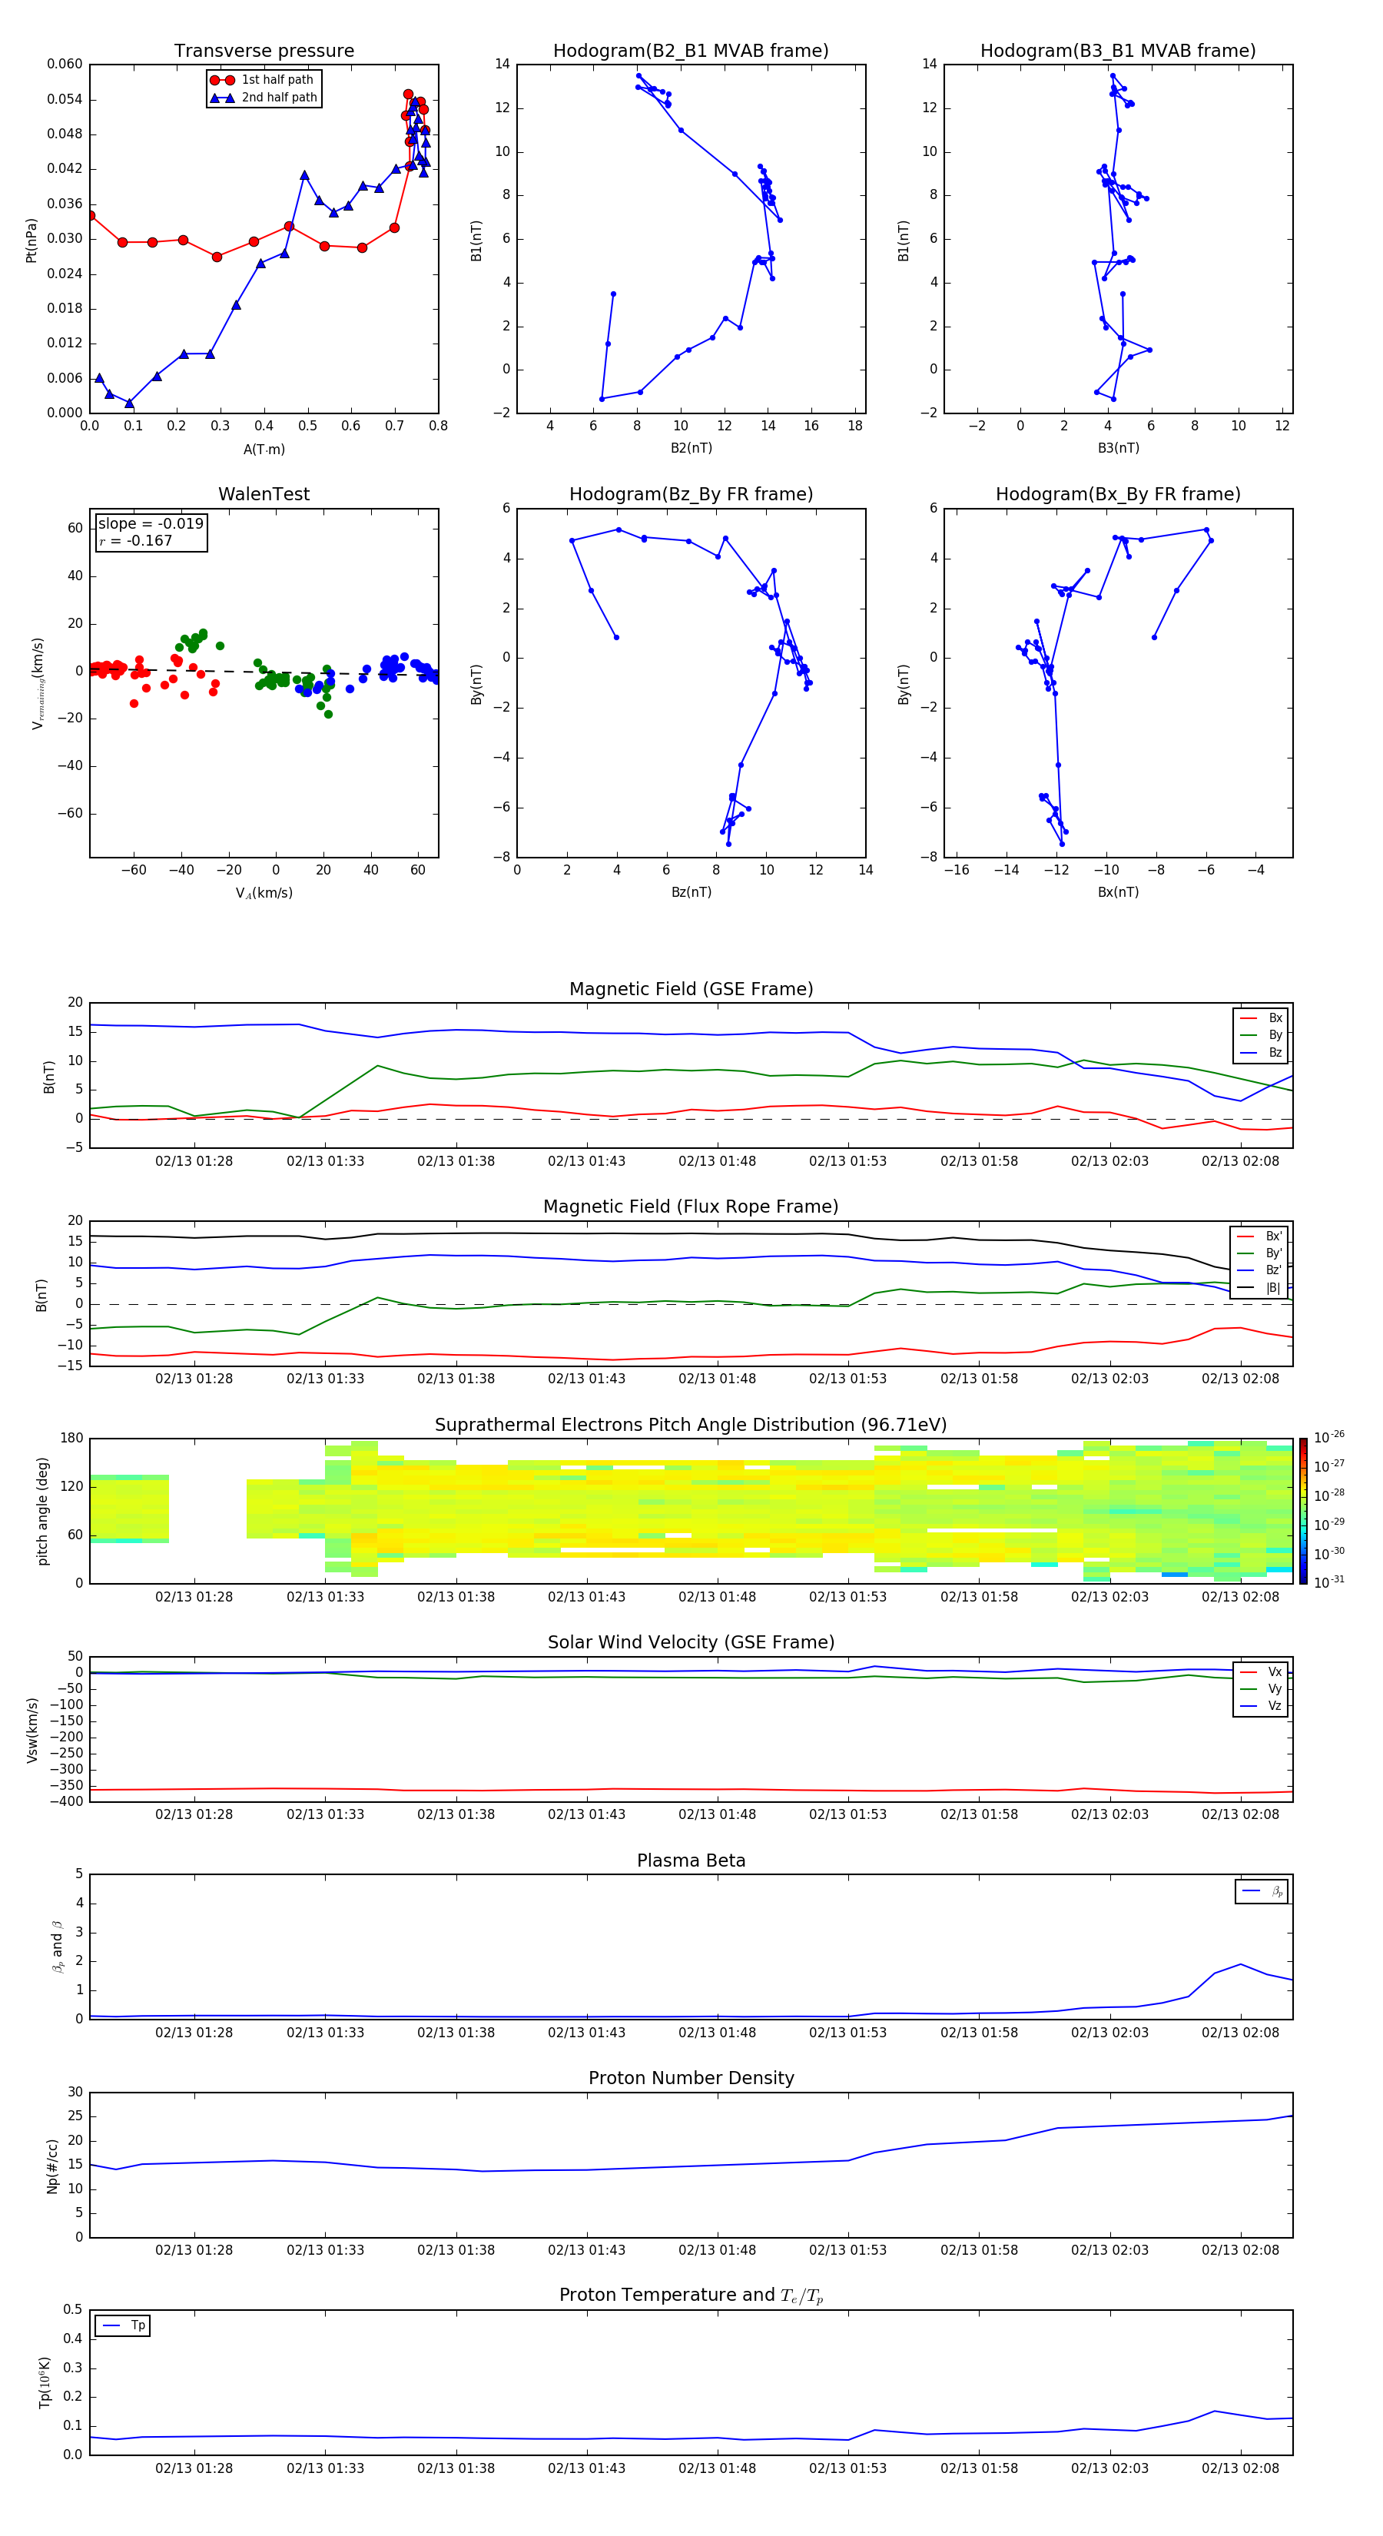Click 'Magnetic Field (Flux Rope Frame)' title
Screen dimensions: 1383x2536
(x=691, y=1207)
